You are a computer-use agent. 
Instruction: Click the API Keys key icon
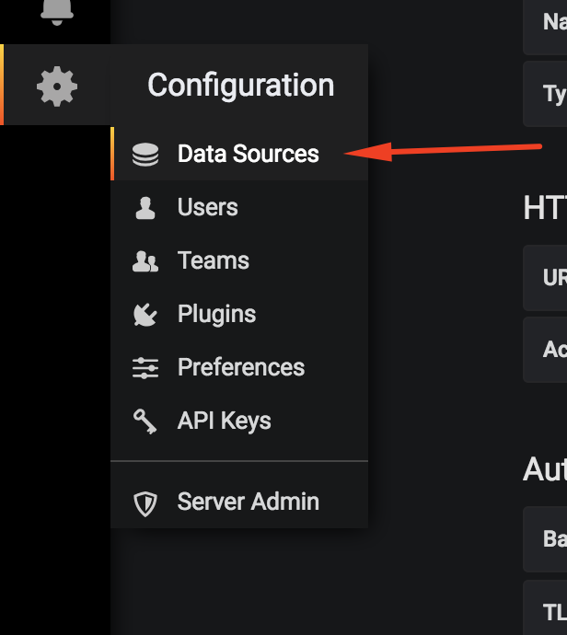[145, 421]
